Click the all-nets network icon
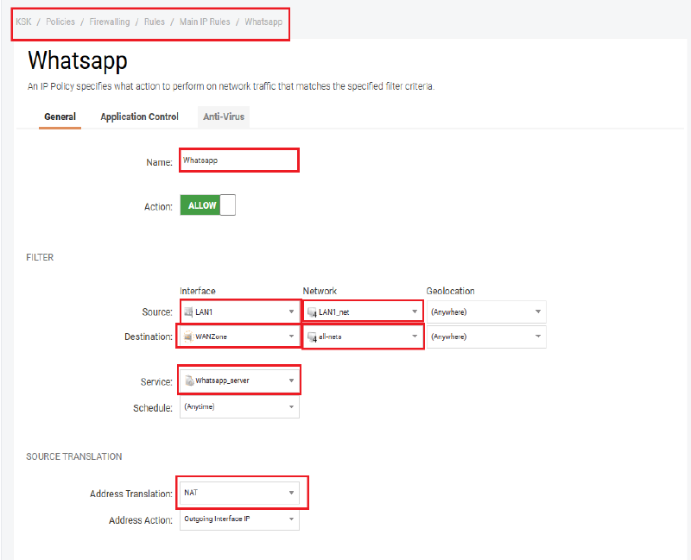Screen dimensions: 691x560 [x=313, y=337]
